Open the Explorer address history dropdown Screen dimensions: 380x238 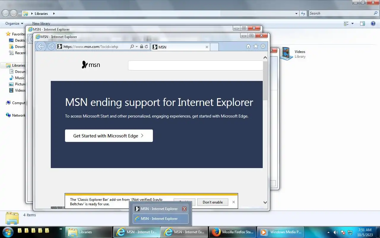click(x=296, y=13)
